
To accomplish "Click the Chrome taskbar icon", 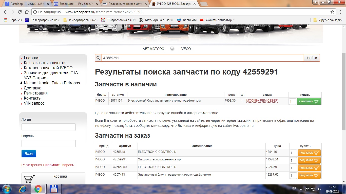I will [38, 189].
